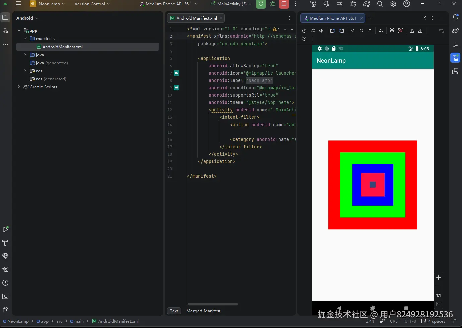This screenshot has width=462, height=328.
Task: Open MainActivity run configuration dropdown
Action: 231,4
